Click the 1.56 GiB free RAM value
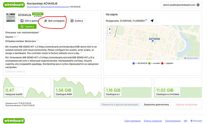Viewport: 221px width, 124px height. 63,90
